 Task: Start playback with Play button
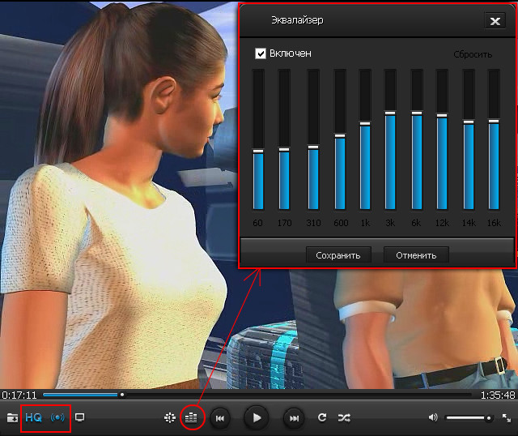coord(257,418)
